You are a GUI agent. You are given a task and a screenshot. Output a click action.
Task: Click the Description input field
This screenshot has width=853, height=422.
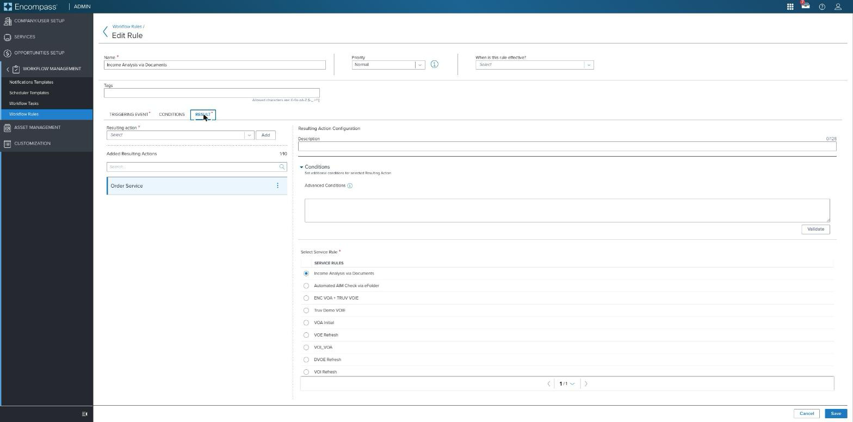click(567, 146)
